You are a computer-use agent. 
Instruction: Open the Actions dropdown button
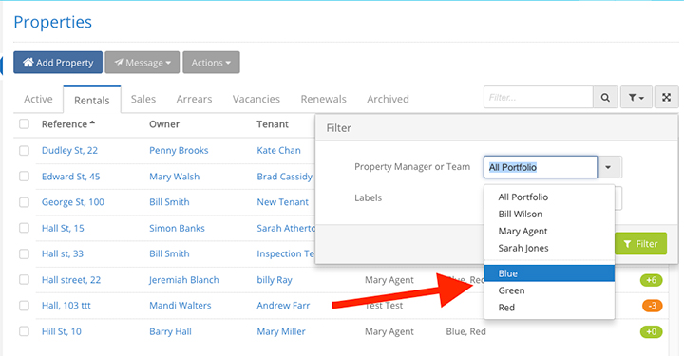pyautogui.click(x=211, y=63)
